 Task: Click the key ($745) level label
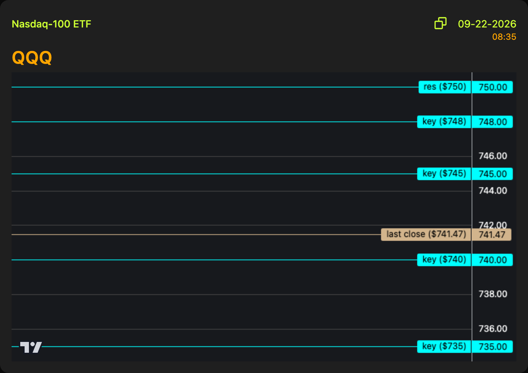[444, 174]
